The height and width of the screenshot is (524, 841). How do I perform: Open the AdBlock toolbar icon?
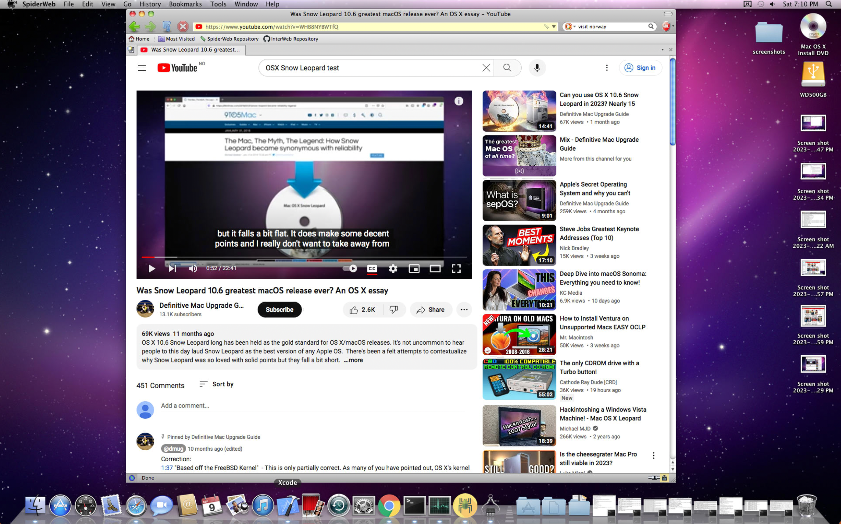click(x=666, y=26)
